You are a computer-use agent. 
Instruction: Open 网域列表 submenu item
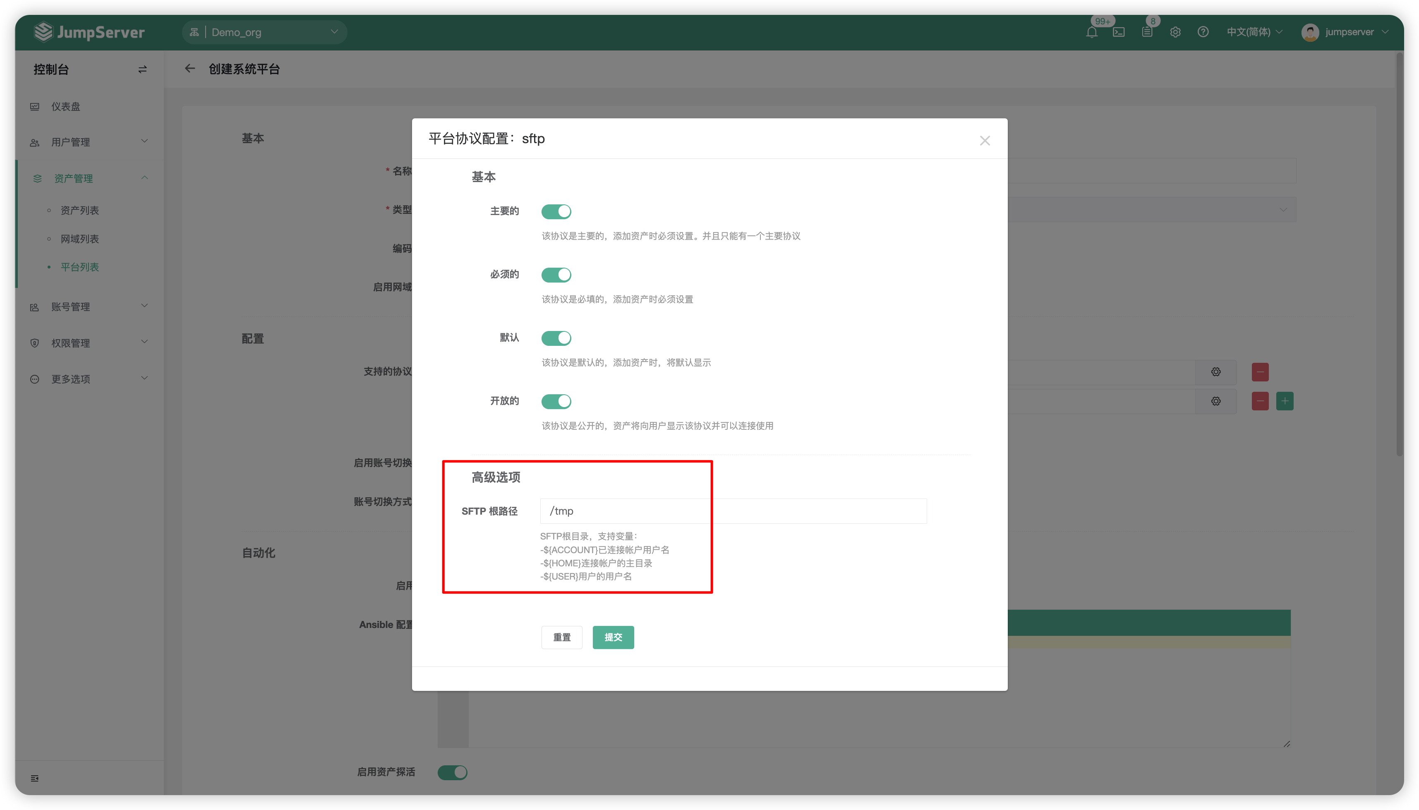79,239
